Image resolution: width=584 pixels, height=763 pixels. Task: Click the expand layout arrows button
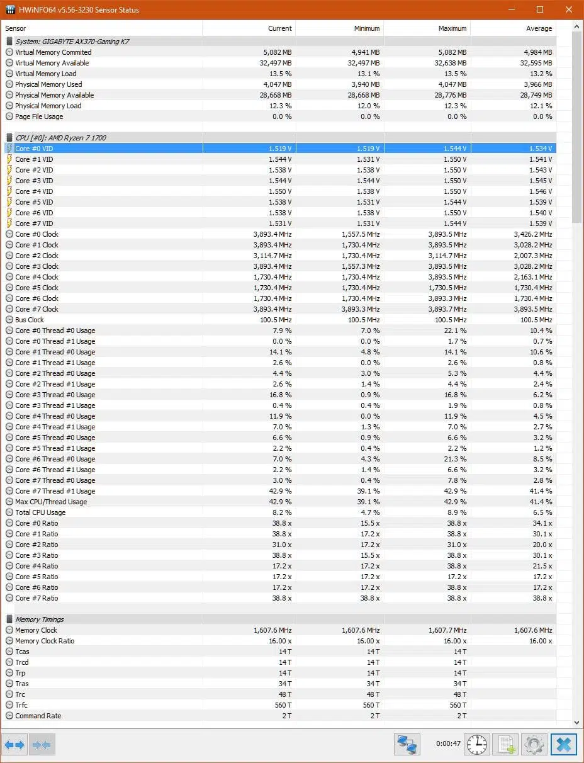tap(15, 745)
